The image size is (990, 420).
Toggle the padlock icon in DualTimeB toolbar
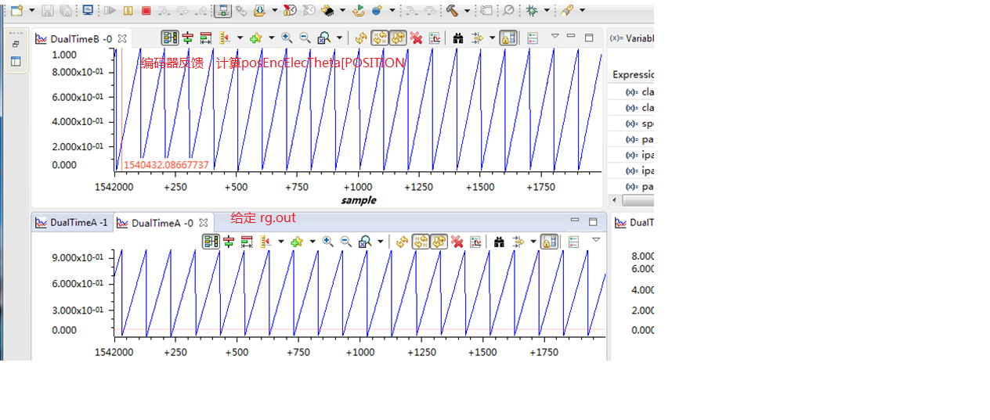coord(508,38)
